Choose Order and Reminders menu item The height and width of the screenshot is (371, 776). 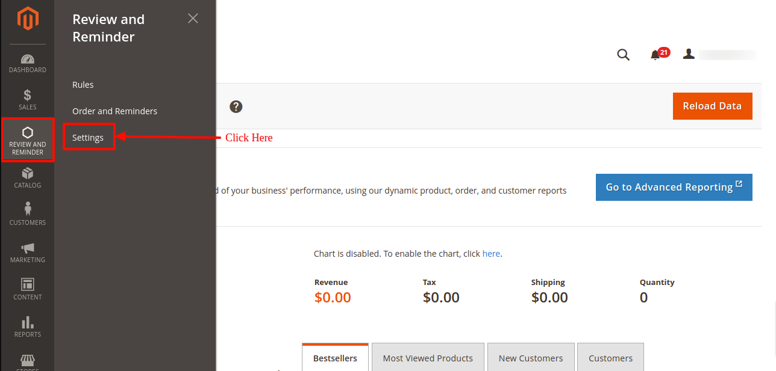114,111
